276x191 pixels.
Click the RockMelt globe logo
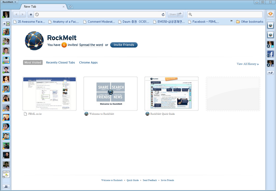pos(34,41)
